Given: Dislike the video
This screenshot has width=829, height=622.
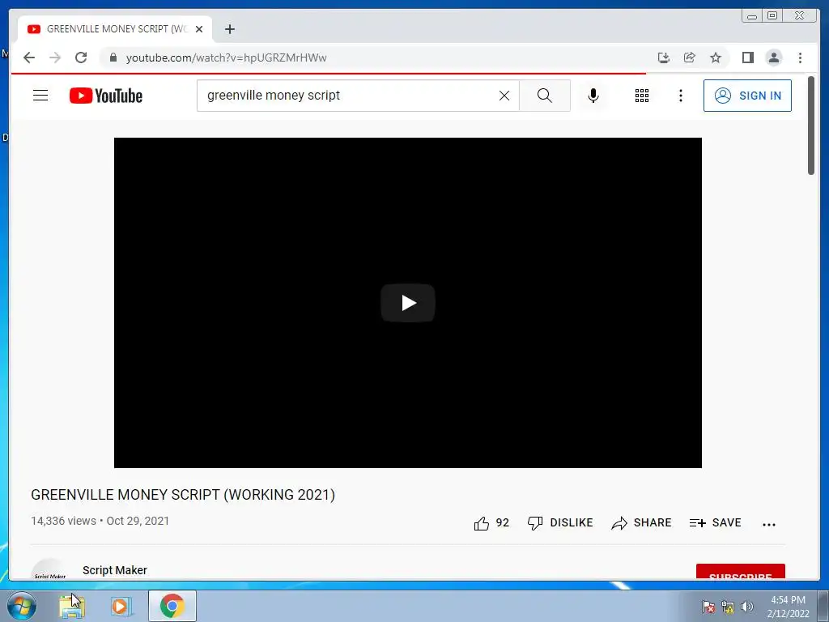Looking at the screenshot, I should click(x=560, y=523).
